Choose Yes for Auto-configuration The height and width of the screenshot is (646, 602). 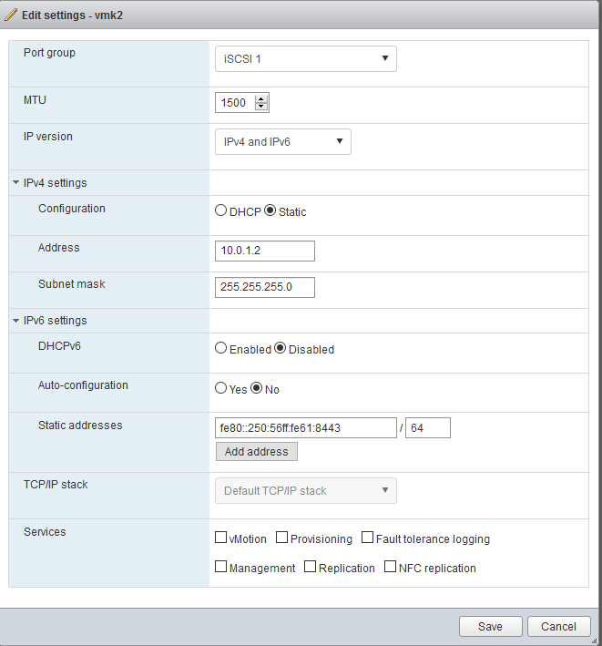click(221, 388)
